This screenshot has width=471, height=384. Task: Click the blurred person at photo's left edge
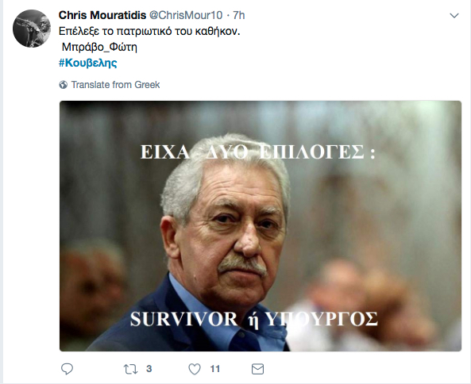90,294
